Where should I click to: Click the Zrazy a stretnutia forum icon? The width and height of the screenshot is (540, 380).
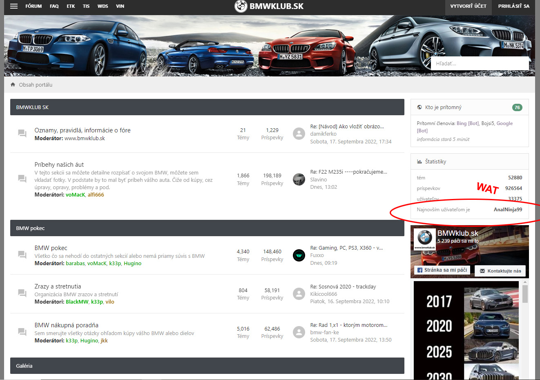tap(22, 293)
